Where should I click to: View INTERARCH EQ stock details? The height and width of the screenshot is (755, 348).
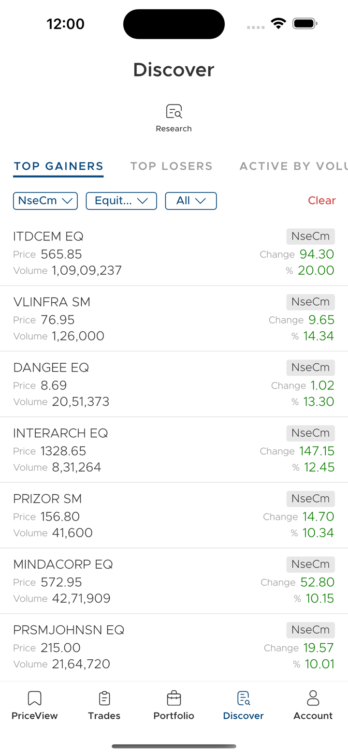145,450
